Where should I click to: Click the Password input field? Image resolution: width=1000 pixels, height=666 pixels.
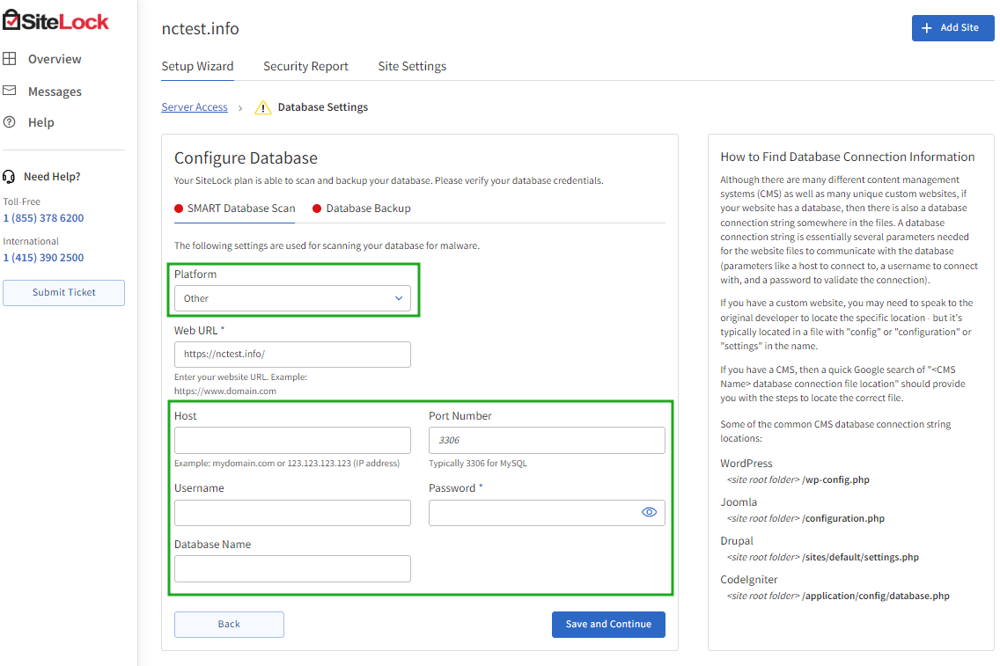tap(547, 512)
